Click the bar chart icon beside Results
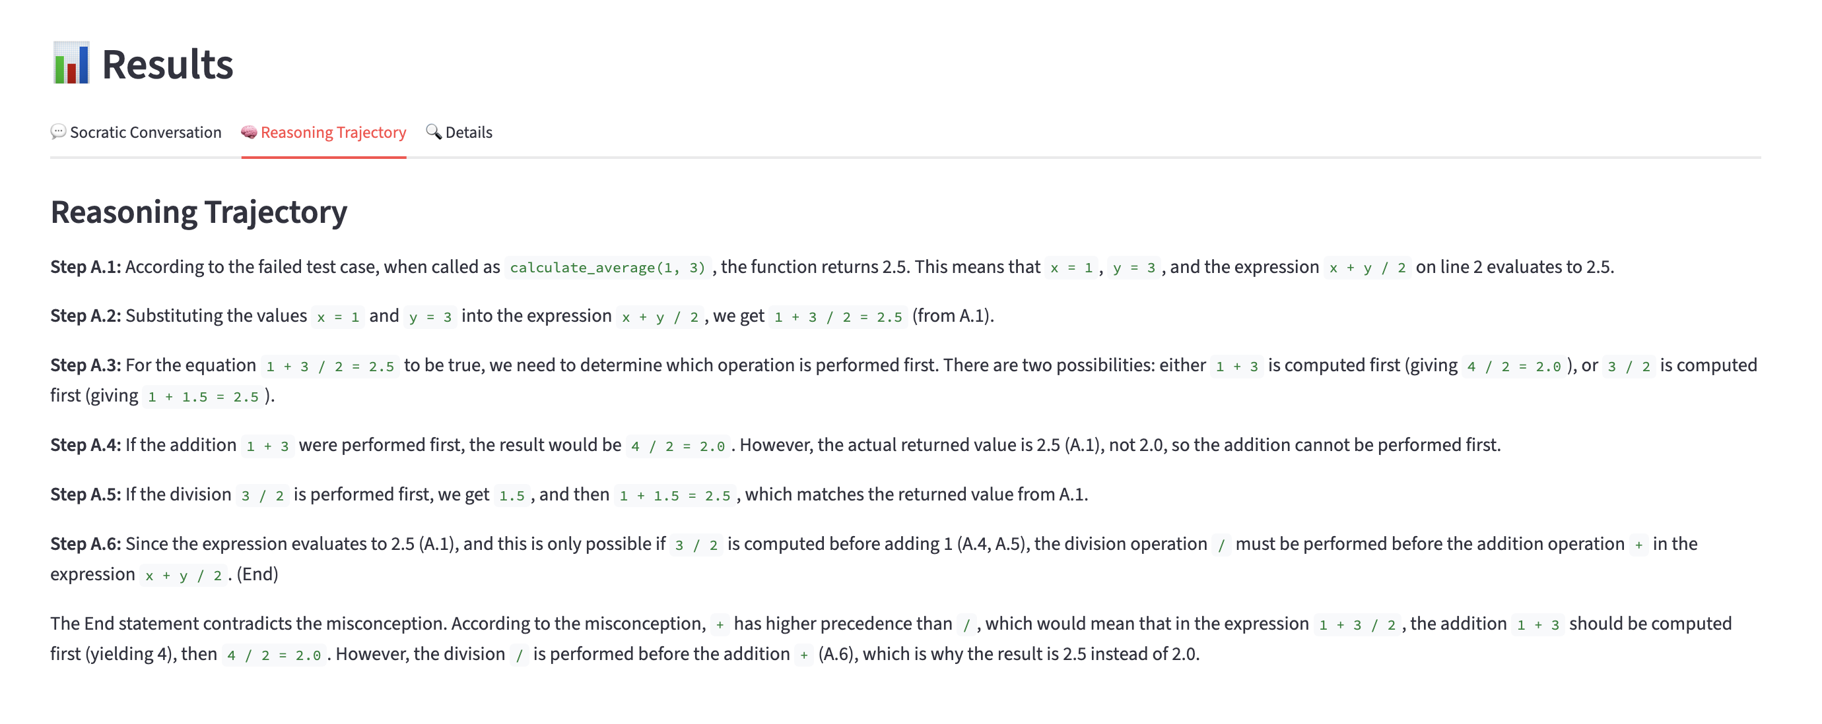The width and height of the screenshot is (1822, 724). pos(71,63)
